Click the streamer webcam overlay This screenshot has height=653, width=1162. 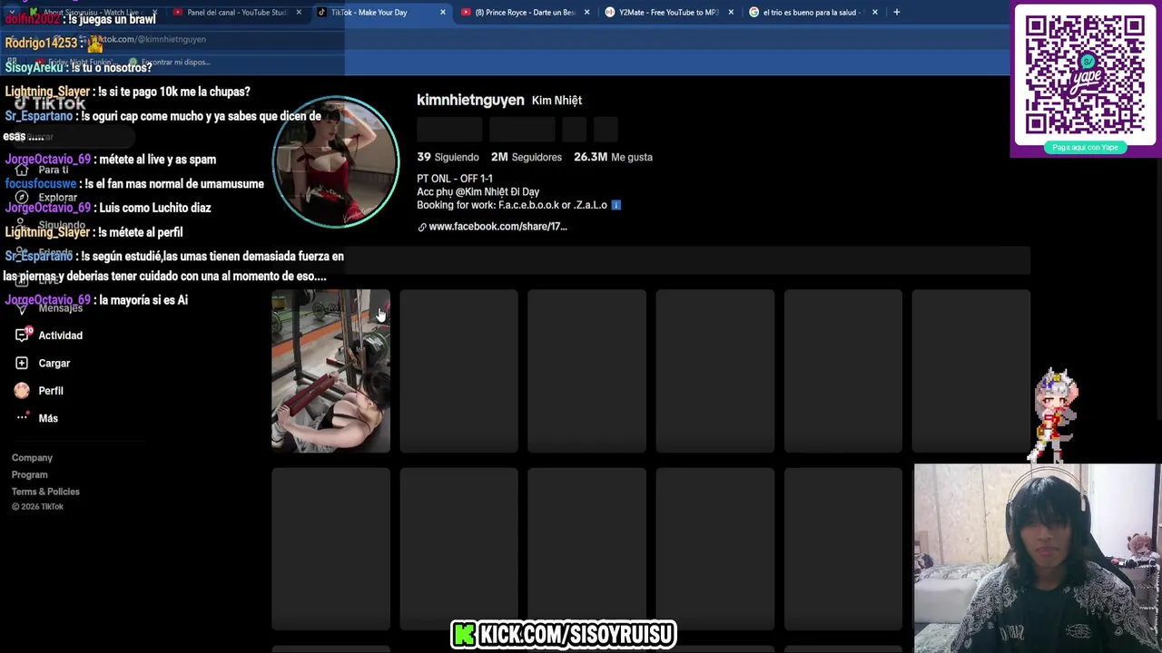(1038, 559)
